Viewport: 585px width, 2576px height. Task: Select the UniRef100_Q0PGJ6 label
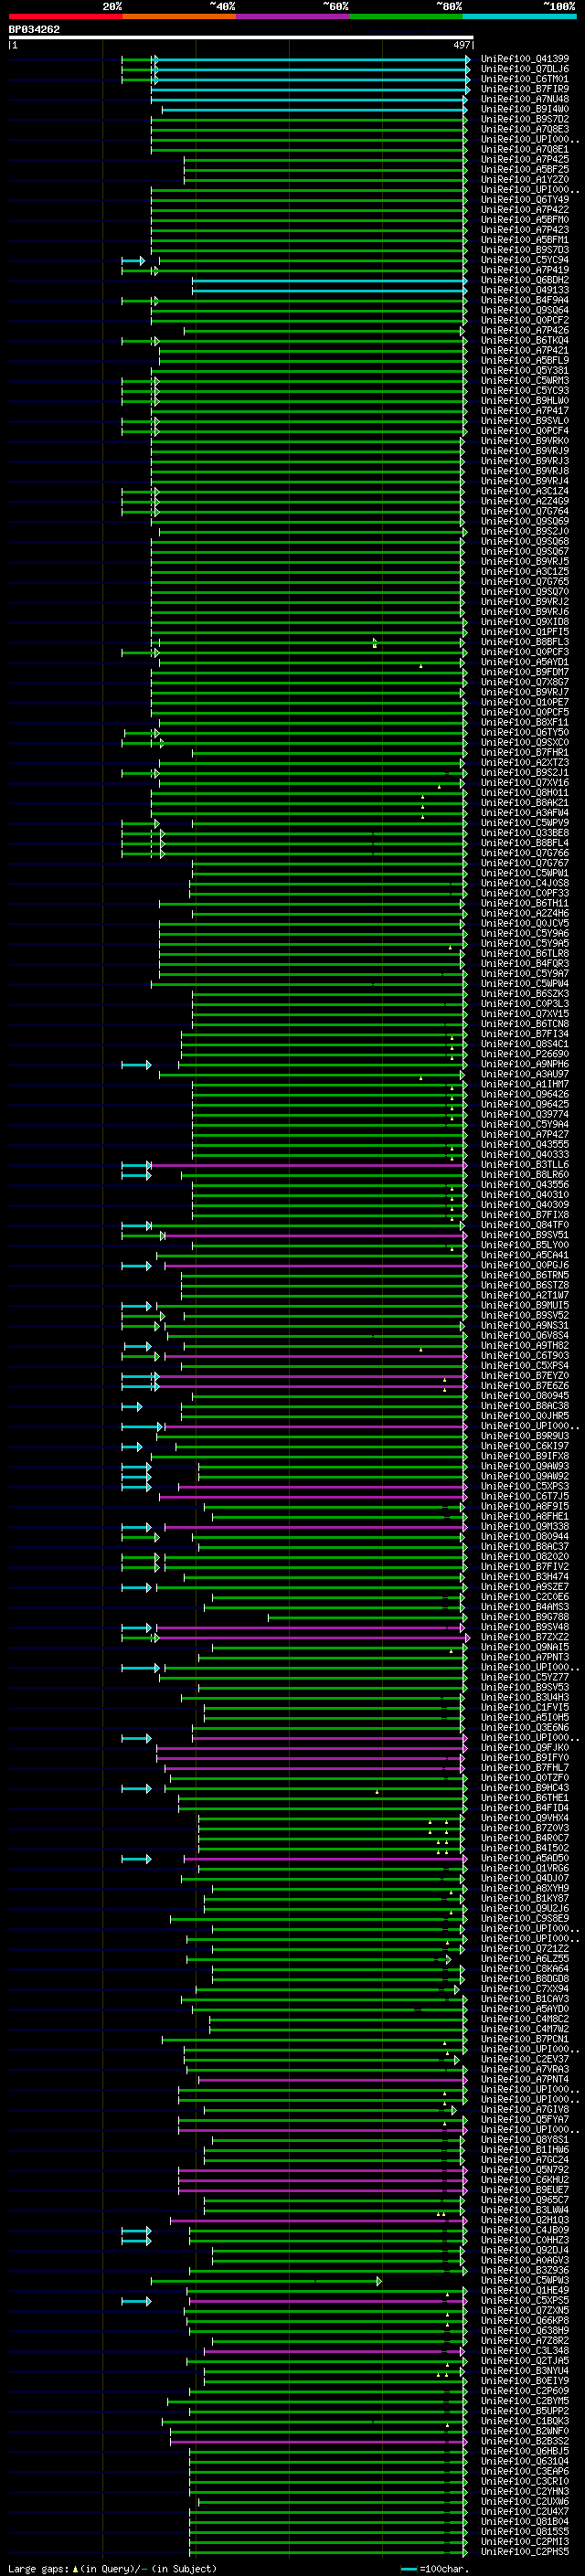pyautogui.click(x=525, y=1265)
